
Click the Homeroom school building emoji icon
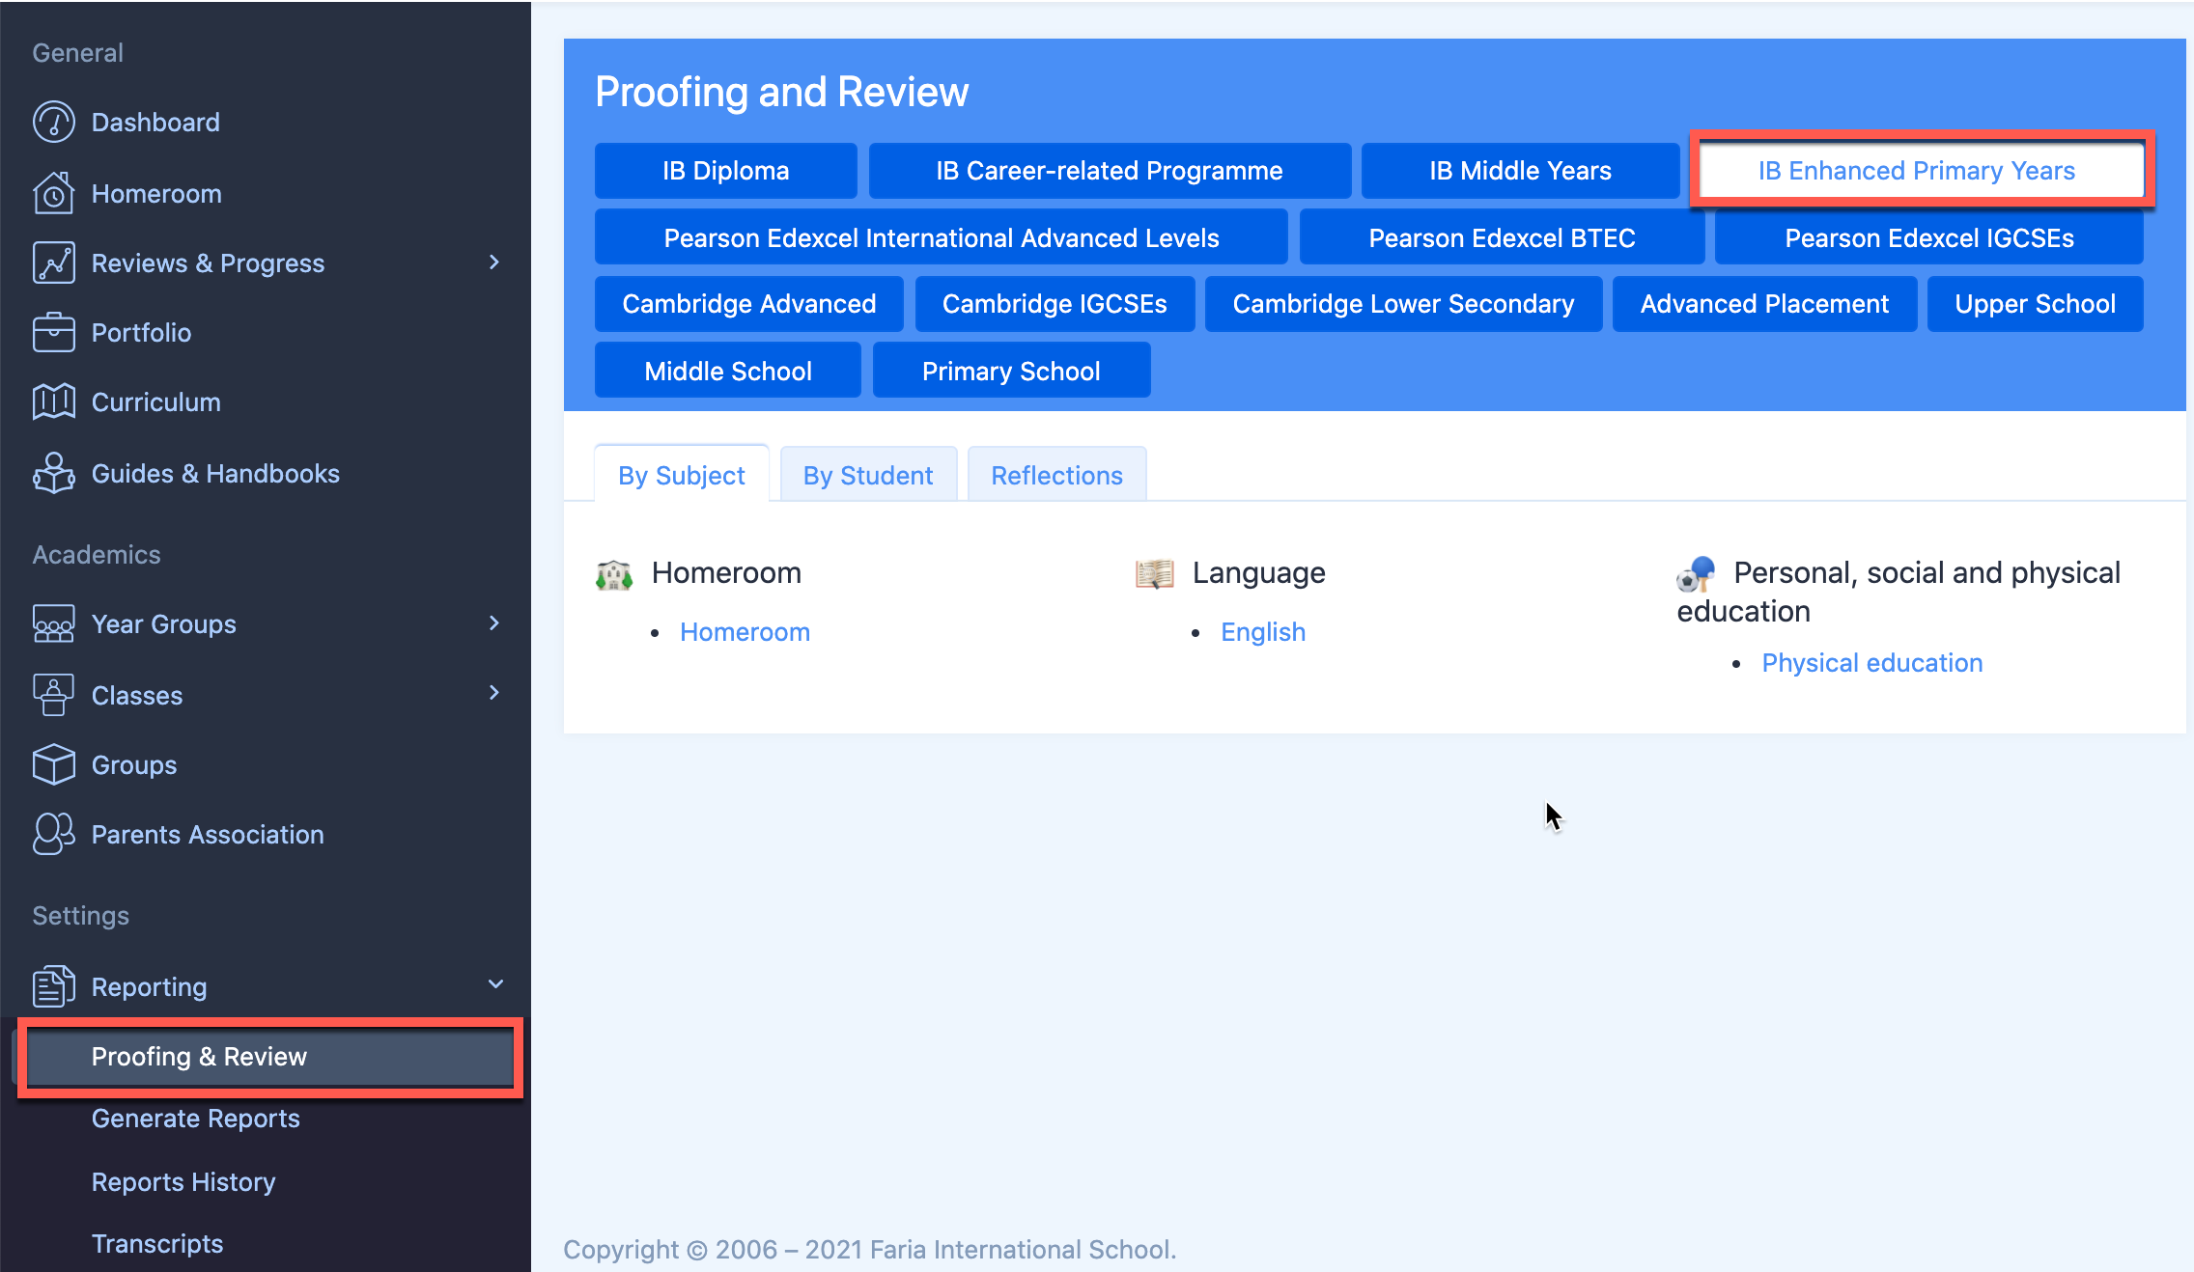point(614,575)
